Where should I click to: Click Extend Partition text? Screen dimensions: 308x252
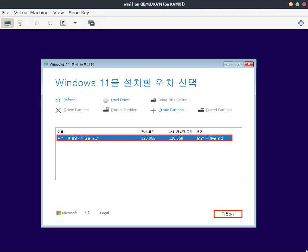pos(219,110)
